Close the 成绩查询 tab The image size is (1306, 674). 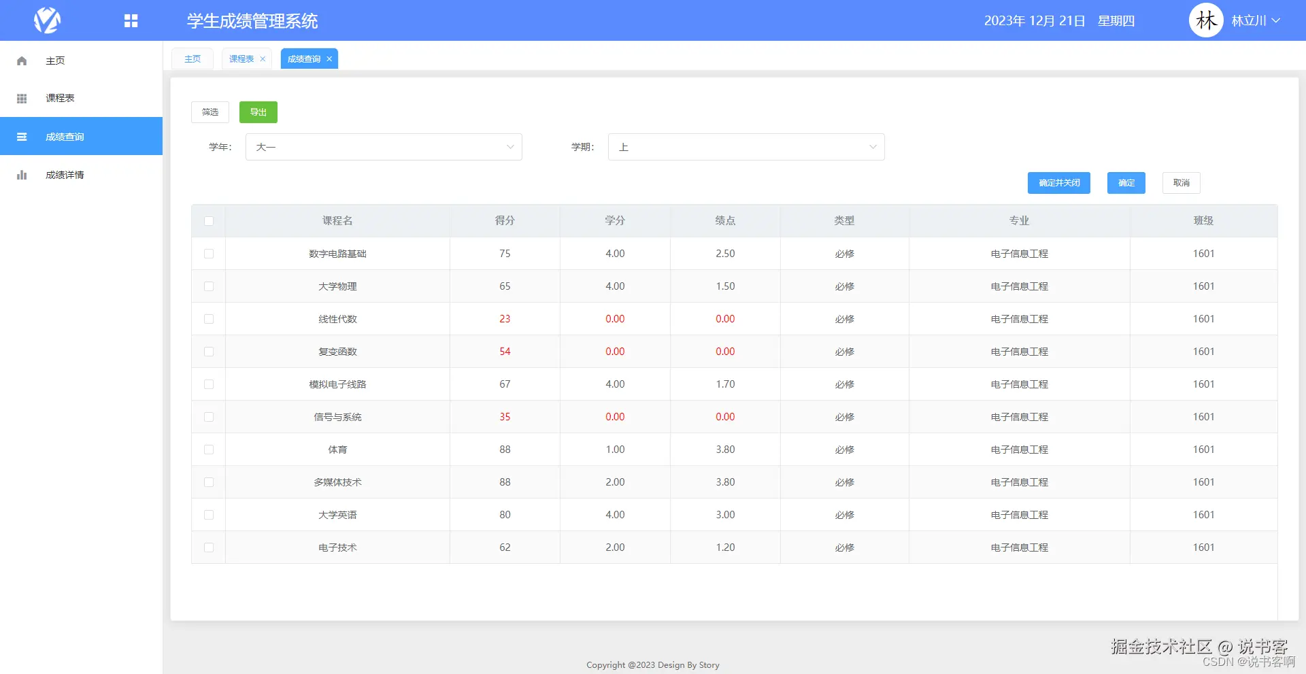pyautogui.click(x=329, y=58)
